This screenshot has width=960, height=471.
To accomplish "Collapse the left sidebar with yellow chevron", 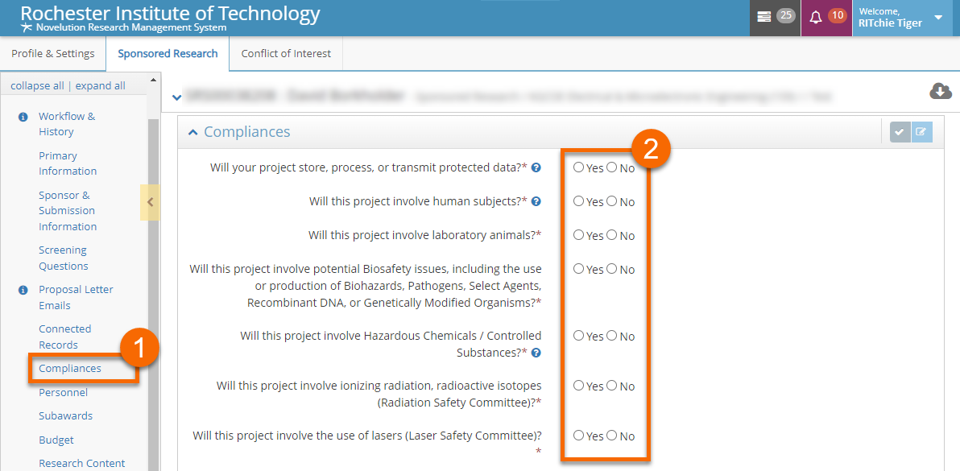I will tap(150, 202).
